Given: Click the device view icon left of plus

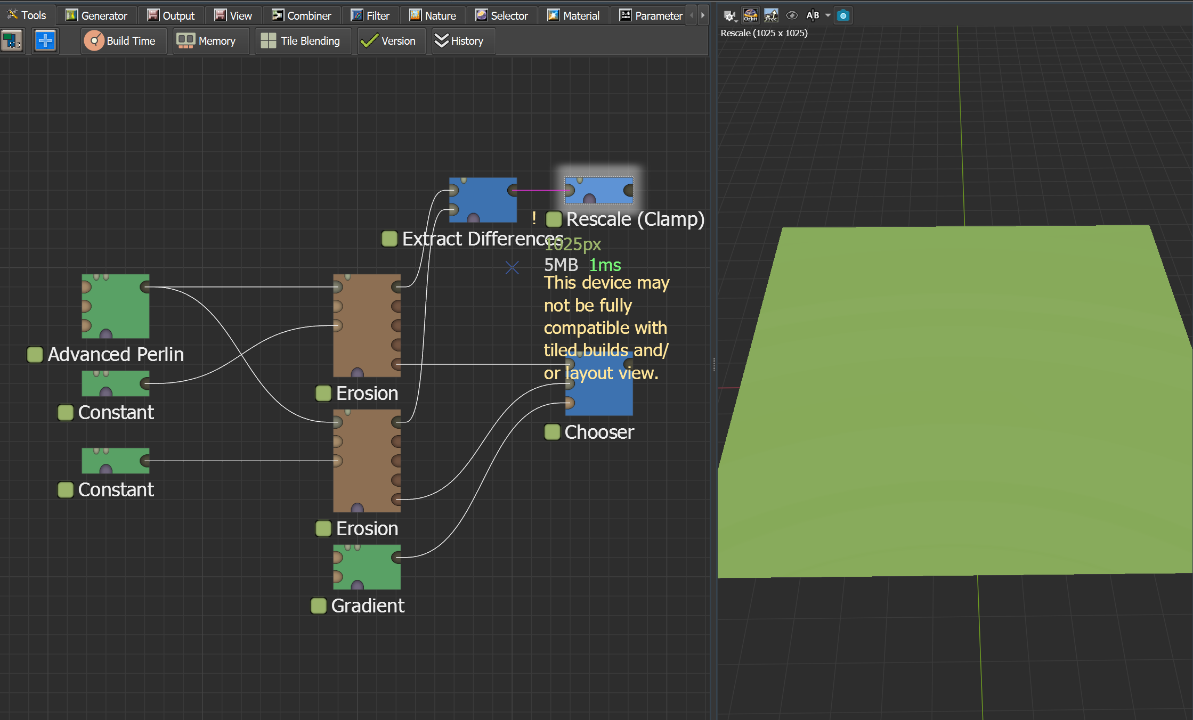Looking at the screenshot, I should pos(12,40).
